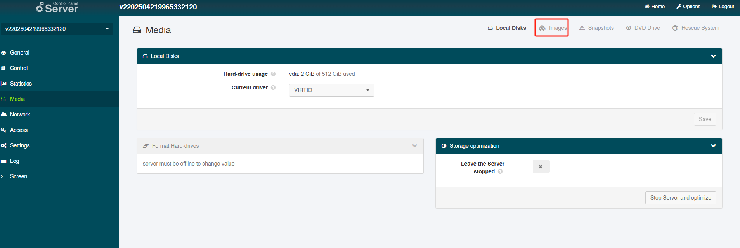This screenshot has height=248, width=740.
Task: Click the Control Panel Server gear logo
Action: coord(40,7)
